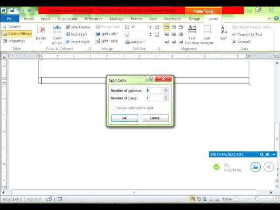Click the 360 Total Security eject icon
Screen dimensions: 280x210
[269, 167]
